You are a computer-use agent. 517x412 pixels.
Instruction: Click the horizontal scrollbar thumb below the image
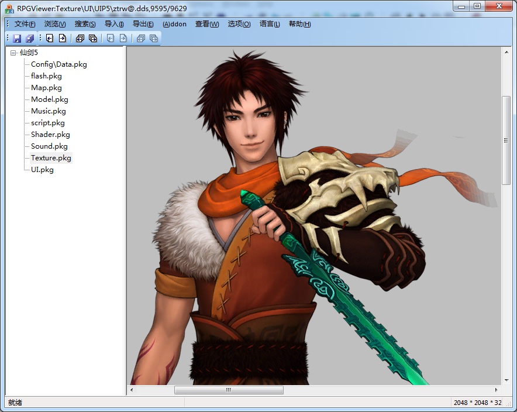(x=229, y=390)
